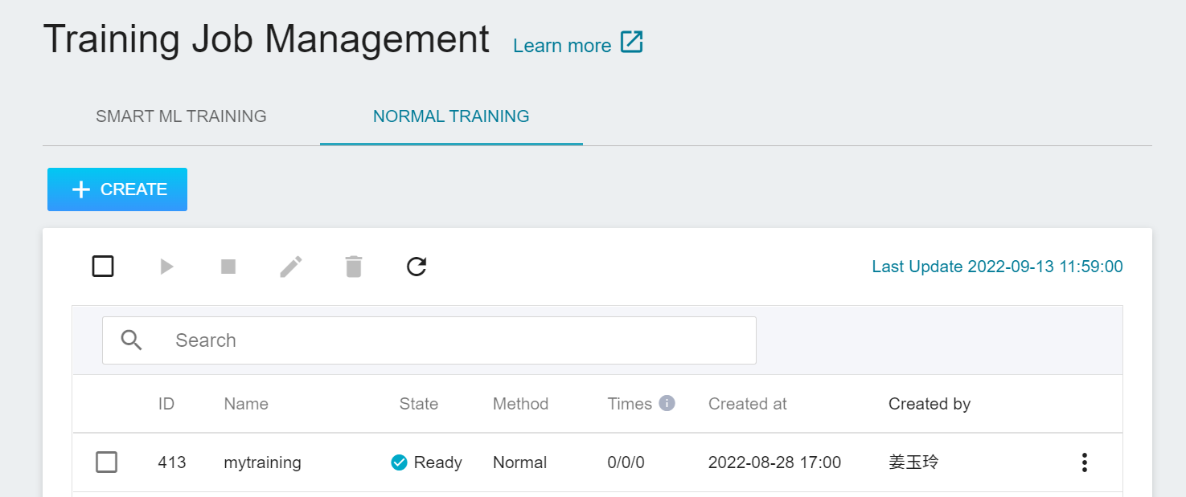The image size is (1186, 497).
Task: Refresh the training job list
Action: click(x=417, y=267)
